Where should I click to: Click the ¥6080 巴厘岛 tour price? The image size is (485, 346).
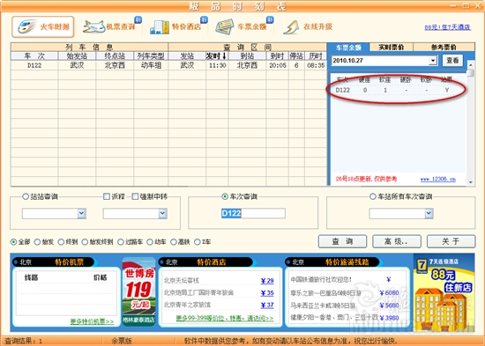click(389, 293)
